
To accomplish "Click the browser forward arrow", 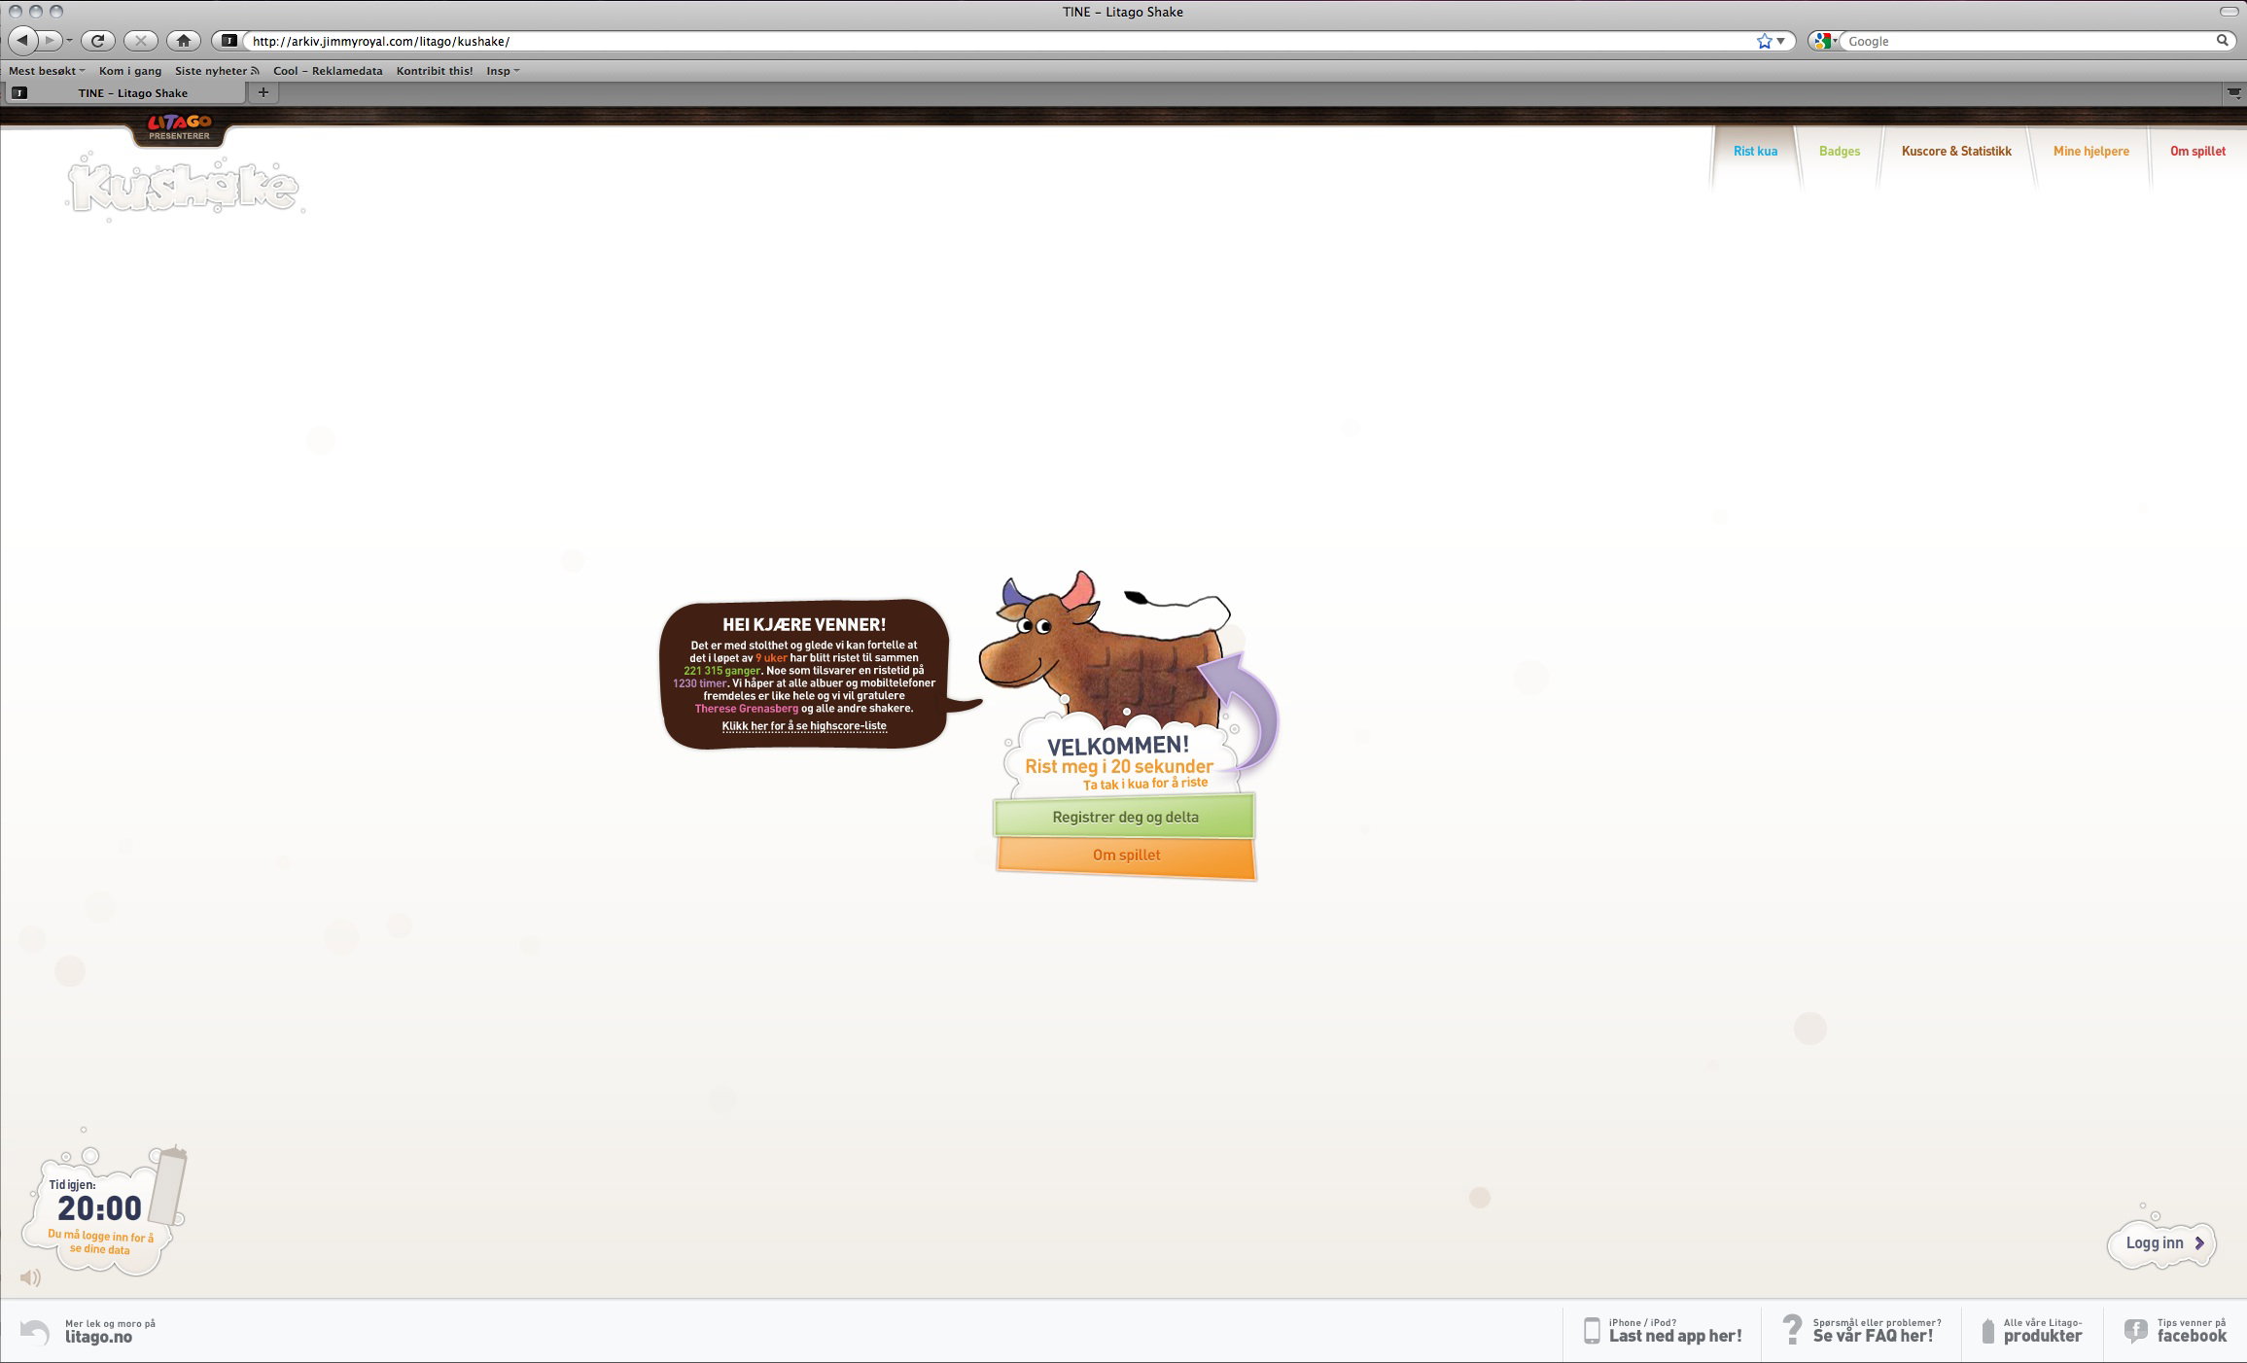I will 51,41.
